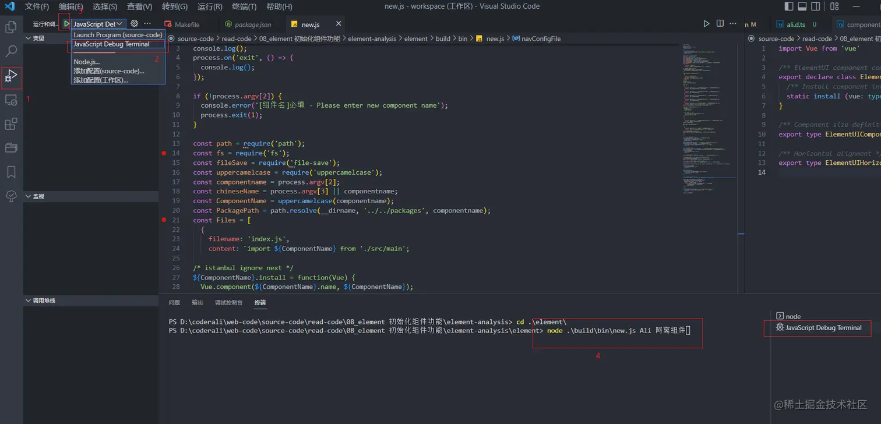Image resolution: width=881 pixels, height=424 pixels.
Task: Run the file using editor play icon
Action: (706, 24)
